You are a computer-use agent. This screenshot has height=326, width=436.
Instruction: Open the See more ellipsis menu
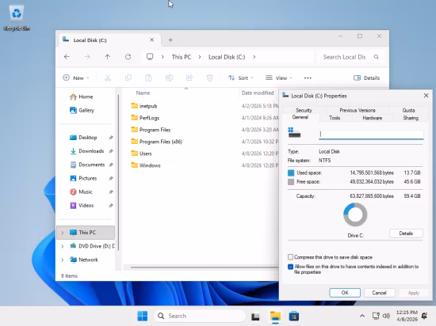[308, 78]
